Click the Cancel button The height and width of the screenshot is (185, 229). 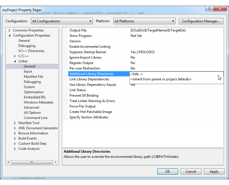pyautogui.click(x=191, y=172)
